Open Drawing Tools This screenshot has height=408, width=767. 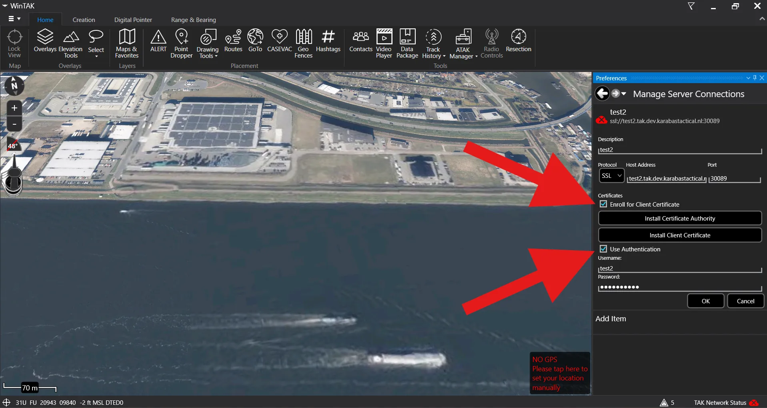(208, 44)
